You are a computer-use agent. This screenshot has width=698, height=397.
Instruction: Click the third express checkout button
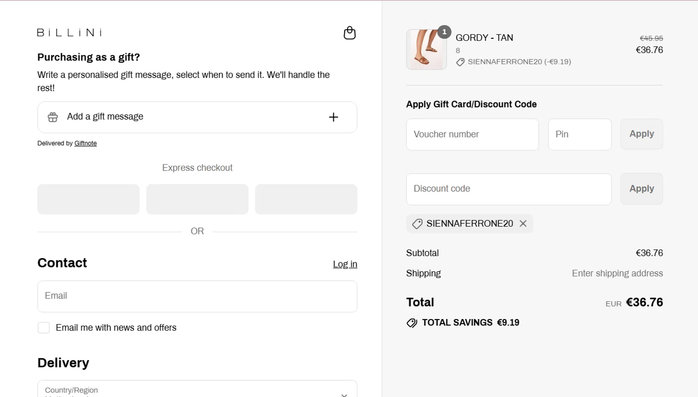pos(306,199)
